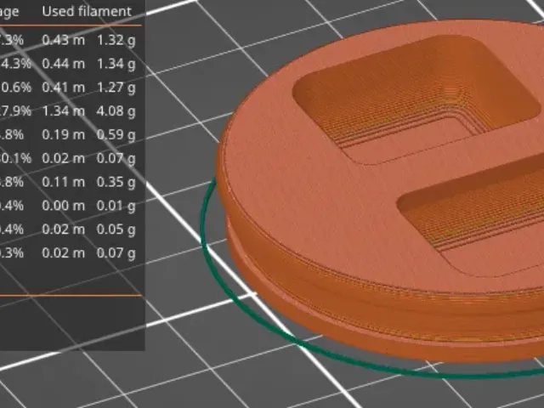Select the 0.00 m filament length
The height and width of the screenshot is (408, 544).
pyautogui.click(x=64, y=206)
